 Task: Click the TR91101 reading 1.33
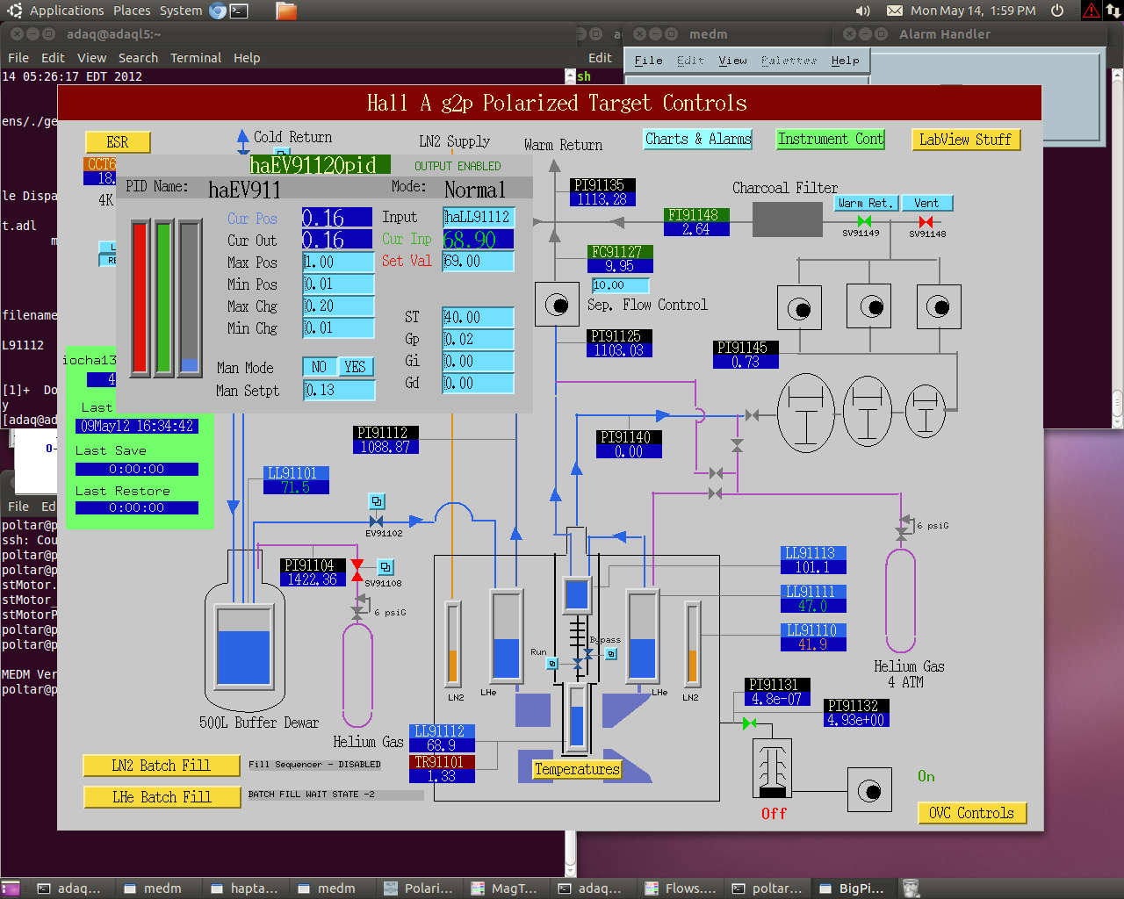tap(442, 776)
